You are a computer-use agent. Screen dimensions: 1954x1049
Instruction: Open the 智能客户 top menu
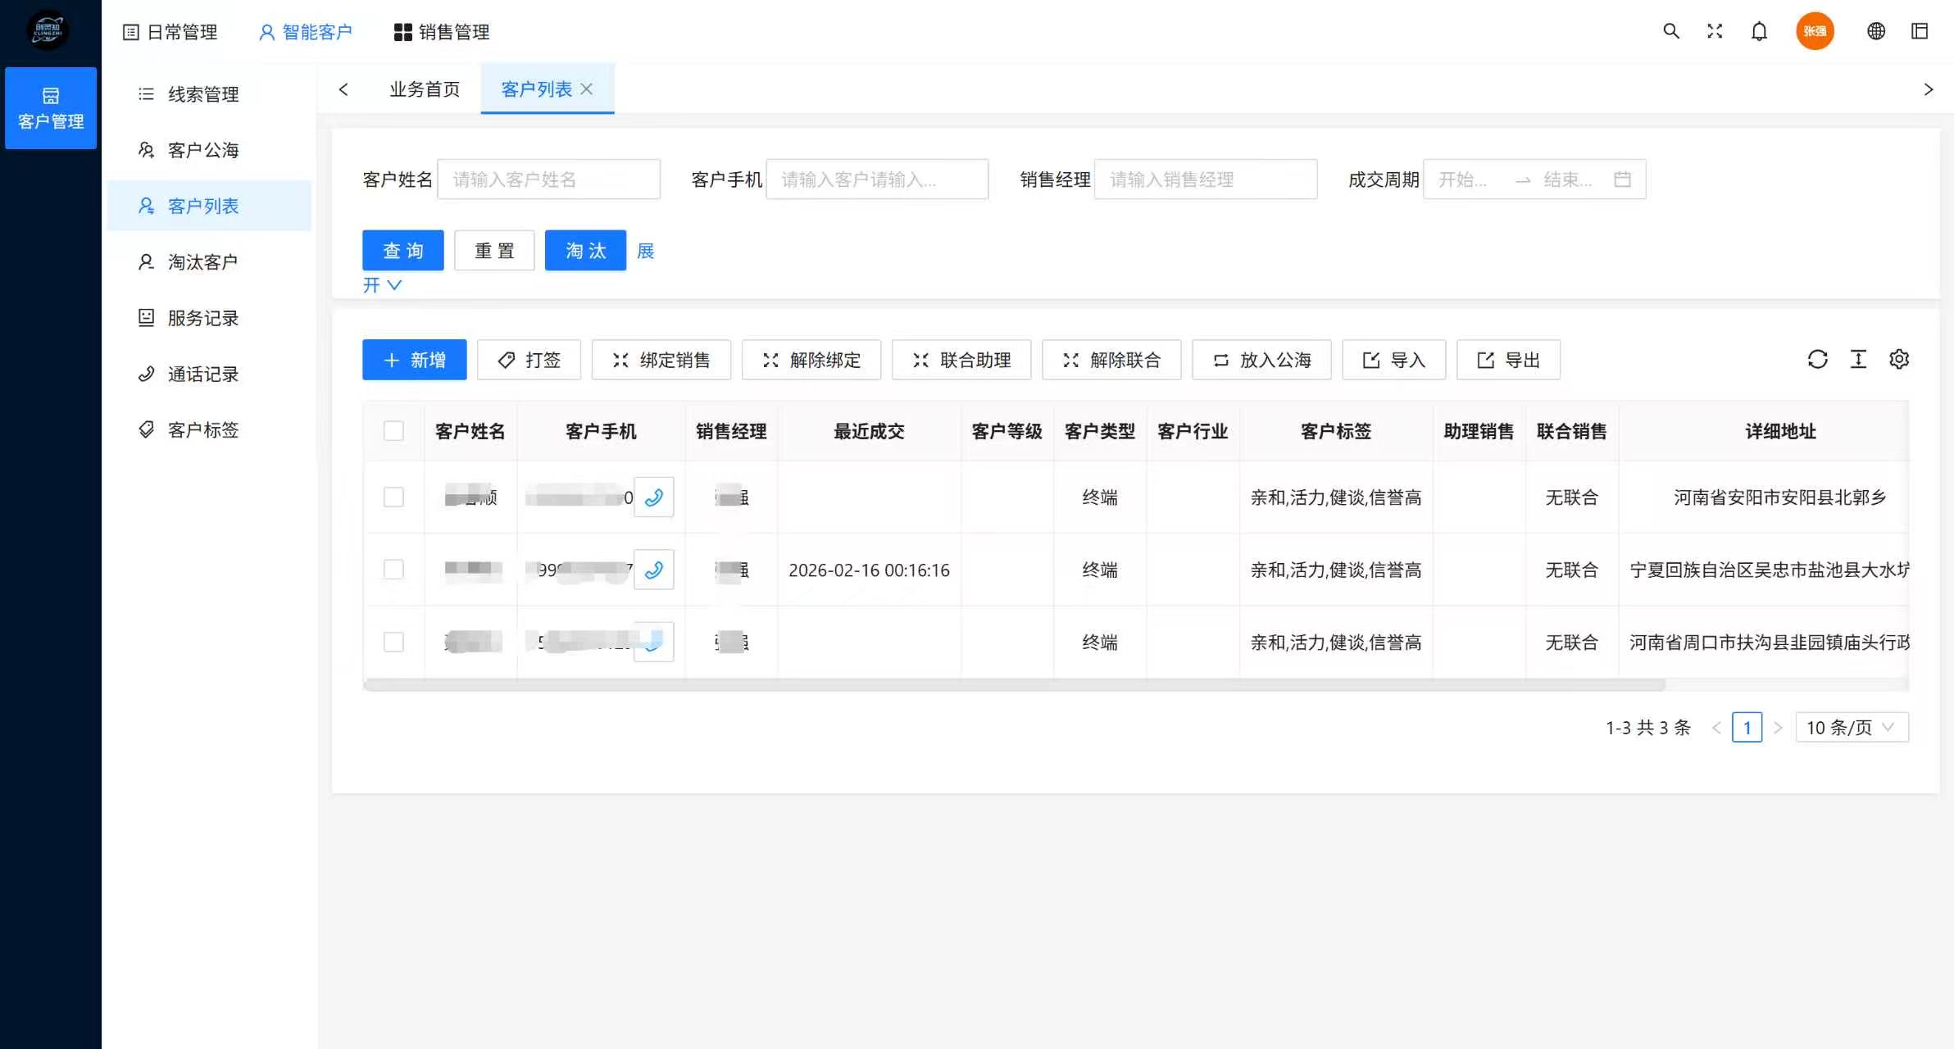coord(306,32)
